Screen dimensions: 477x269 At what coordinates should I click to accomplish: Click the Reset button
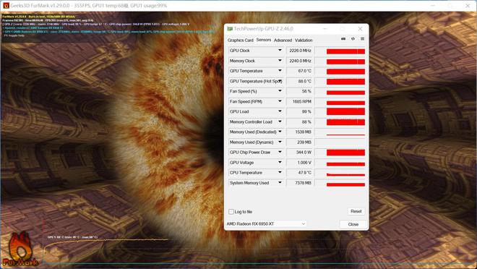click(356, 211)
